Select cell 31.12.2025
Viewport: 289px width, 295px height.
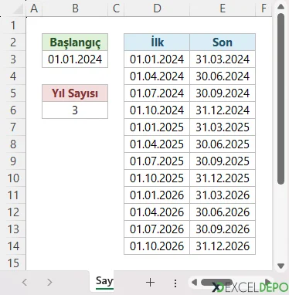223,178
